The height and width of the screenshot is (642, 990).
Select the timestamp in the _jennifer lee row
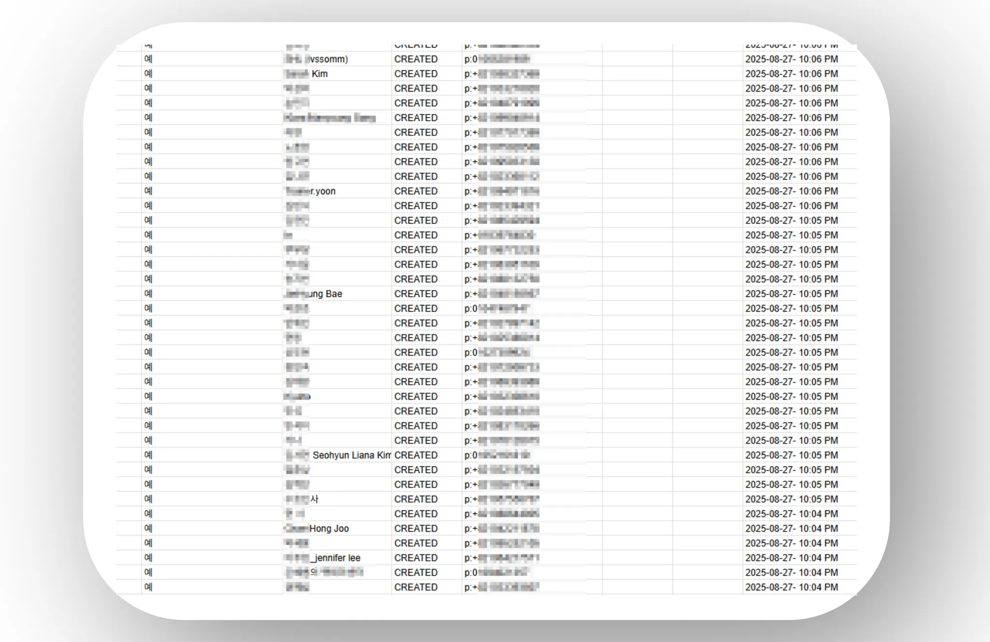coord(791,558)
